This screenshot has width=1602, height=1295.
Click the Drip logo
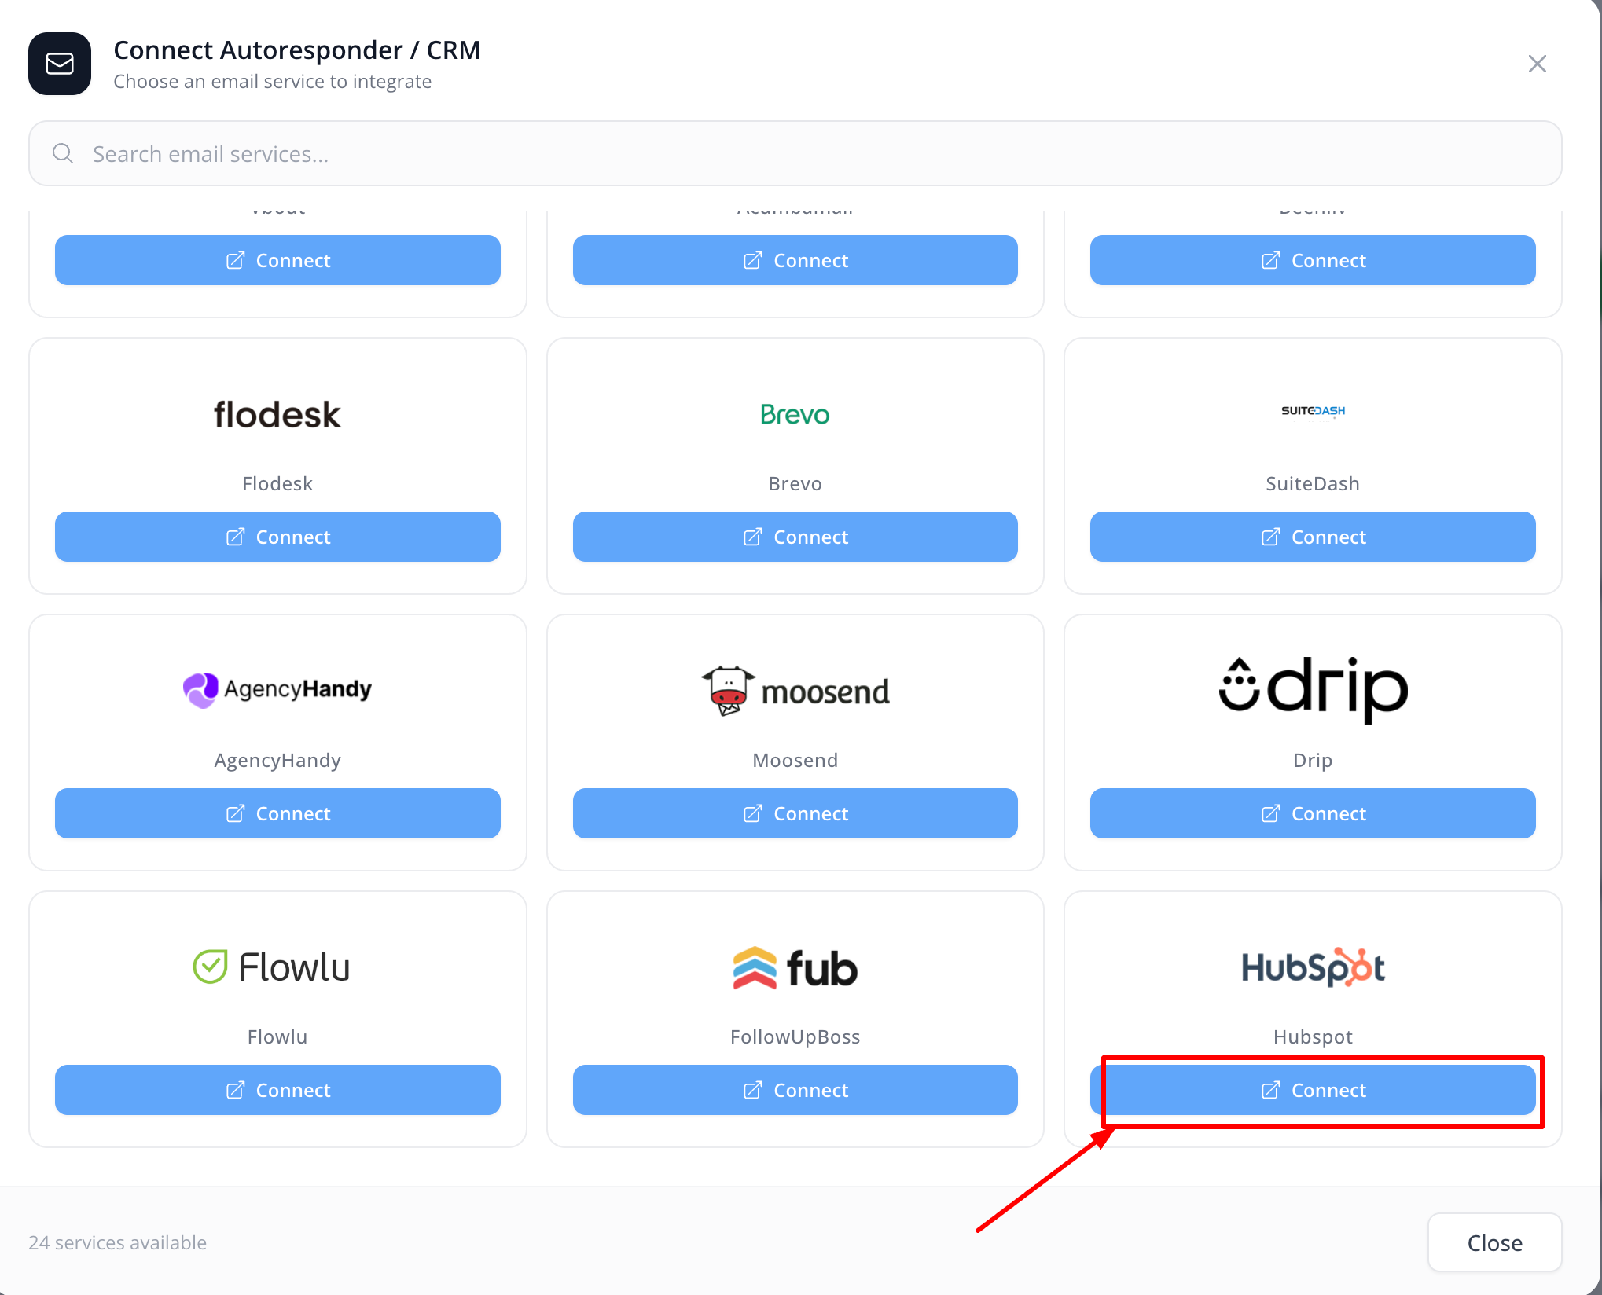[1312, 688]
